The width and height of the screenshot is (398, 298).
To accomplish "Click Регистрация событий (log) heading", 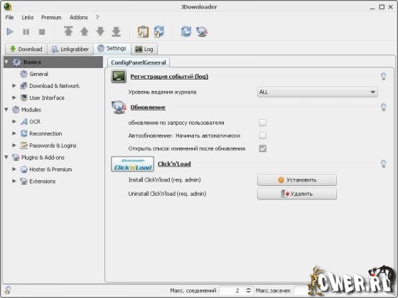I will tap(169, 77).
